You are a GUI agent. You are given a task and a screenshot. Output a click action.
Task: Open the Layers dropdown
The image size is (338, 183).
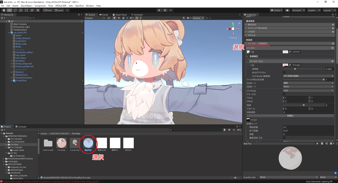[313, 10]
